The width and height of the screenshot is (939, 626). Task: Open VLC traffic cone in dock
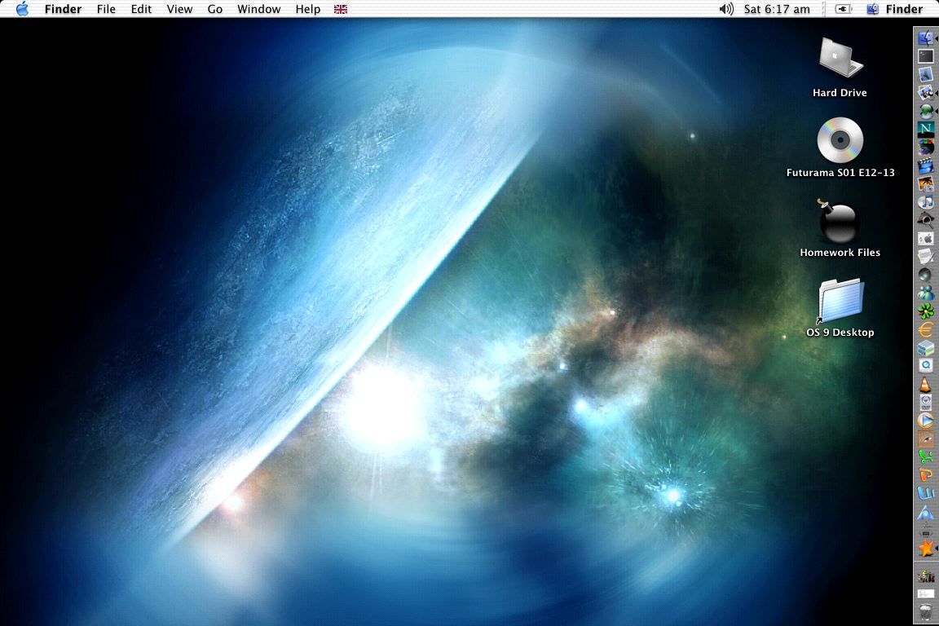click(x=926, y=385)
